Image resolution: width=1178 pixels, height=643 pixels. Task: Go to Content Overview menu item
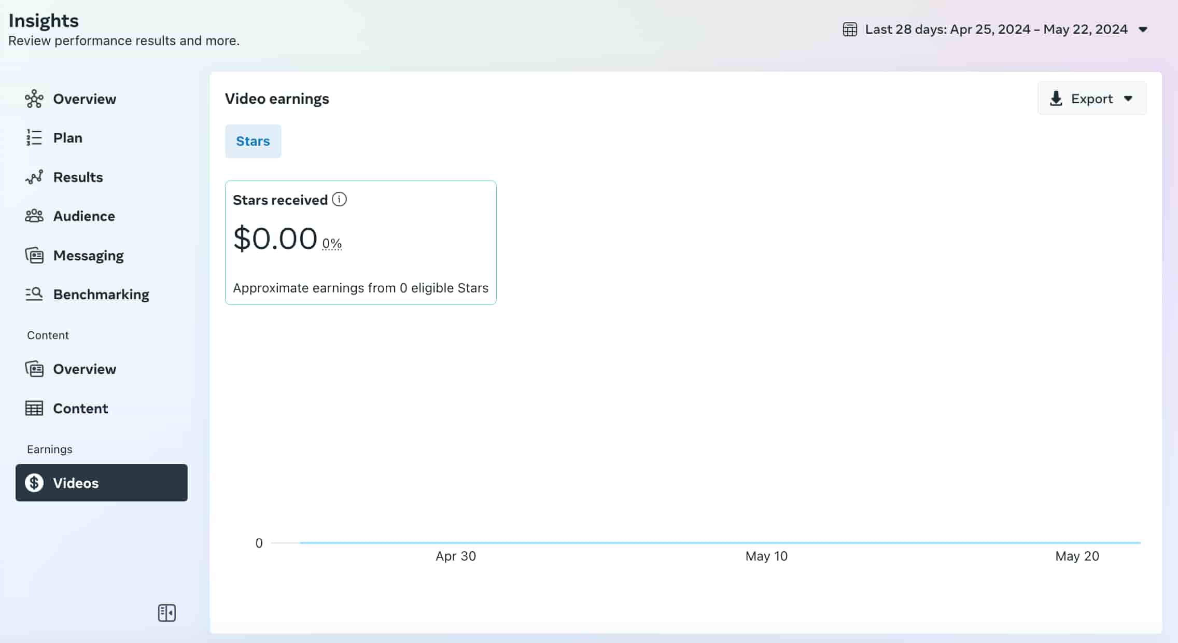85,369
